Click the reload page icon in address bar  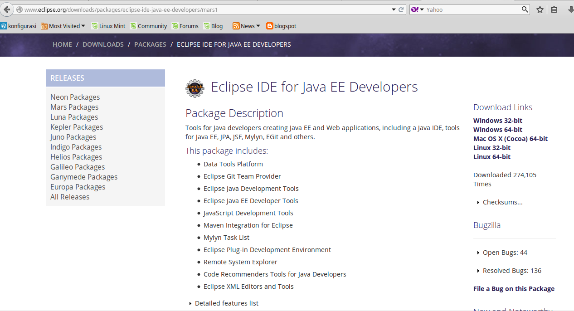point(401,10)
